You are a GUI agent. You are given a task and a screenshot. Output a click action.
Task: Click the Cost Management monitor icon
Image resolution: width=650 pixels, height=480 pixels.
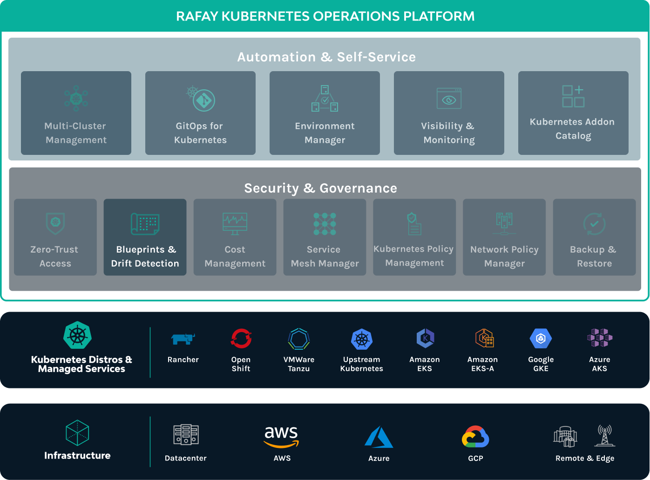[x=235, y=224]
